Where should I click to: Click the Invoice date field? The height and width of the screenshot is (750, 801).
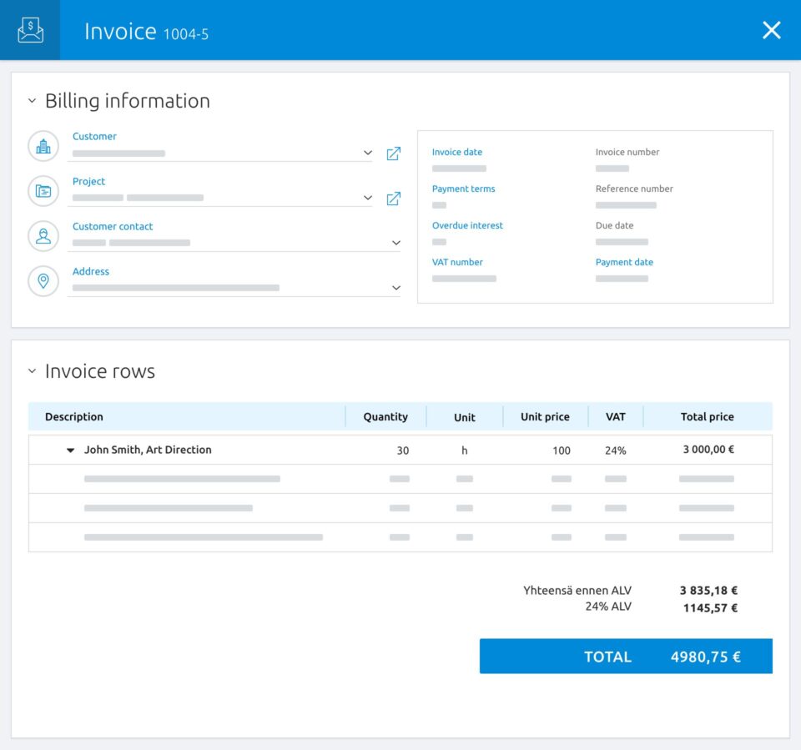click(459, 168)
